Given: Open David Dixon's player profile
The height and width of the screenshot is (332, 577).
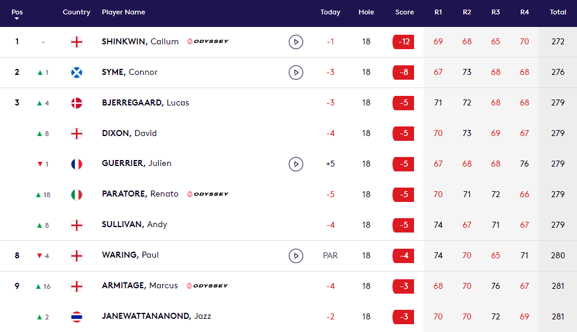Looking at the screenshot, I should (x=129, y=133).
